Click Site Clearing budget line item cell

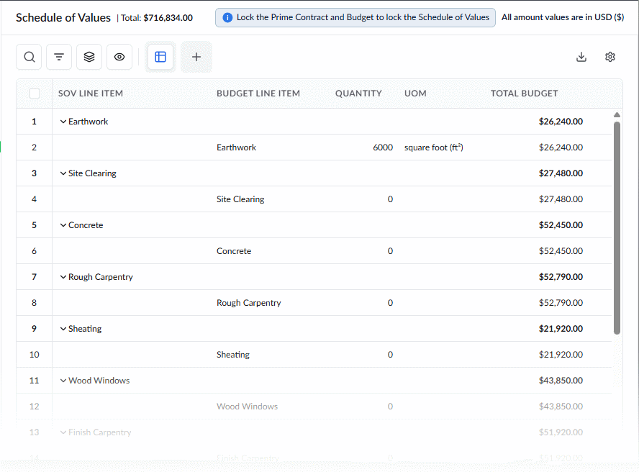click(x=240, y=199)
